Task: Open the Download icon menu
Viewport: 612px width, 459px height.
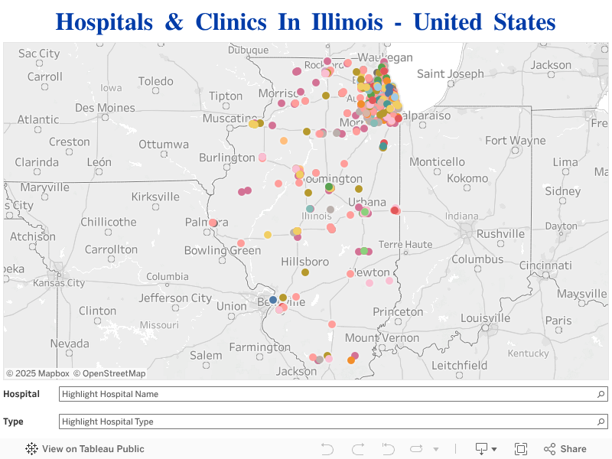Action: coord(482,449)
